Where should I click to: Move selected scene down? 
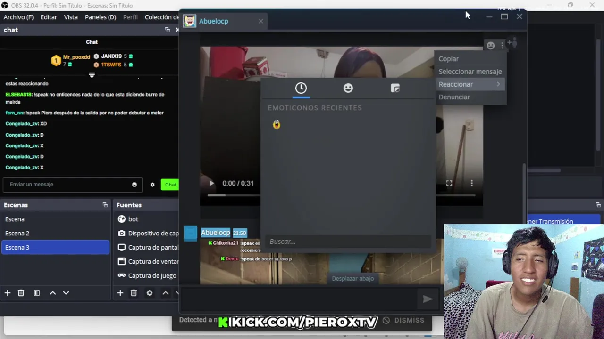coord(66,293)
